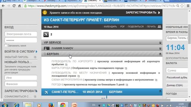Reload the page with the refresh icon
The image size is (191, 107).
pos(14,6)
